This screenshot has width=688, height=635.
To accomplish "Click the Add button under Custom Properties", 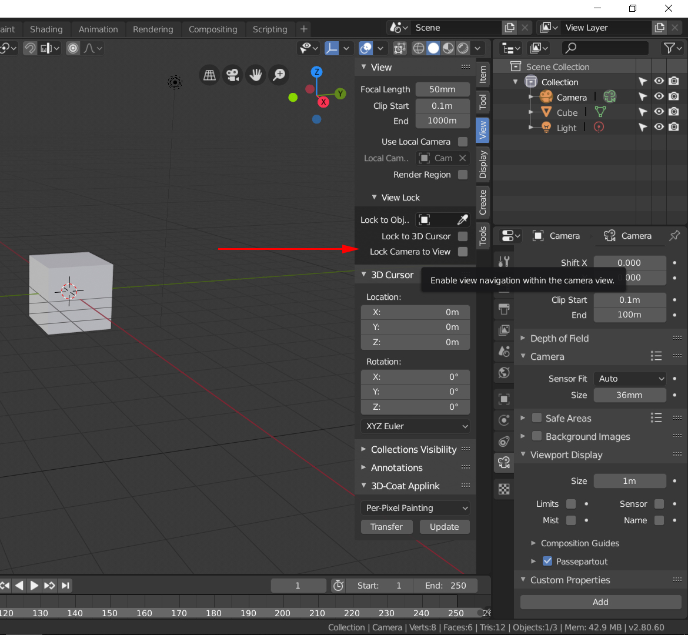I will pyautogui.click(x=600, y=601).
